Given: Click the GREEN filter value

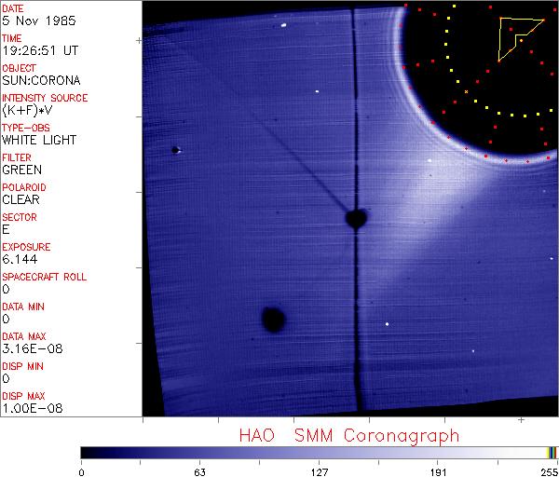Looking at the screenshot, I should pyautogui.click(x=22, y=170).
